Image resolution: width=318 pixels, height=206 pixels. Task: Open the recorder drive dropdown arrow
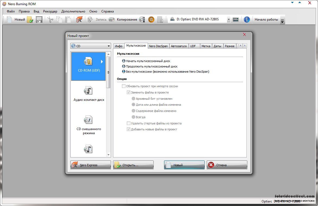pyautogui.click(x=229, y=20)
